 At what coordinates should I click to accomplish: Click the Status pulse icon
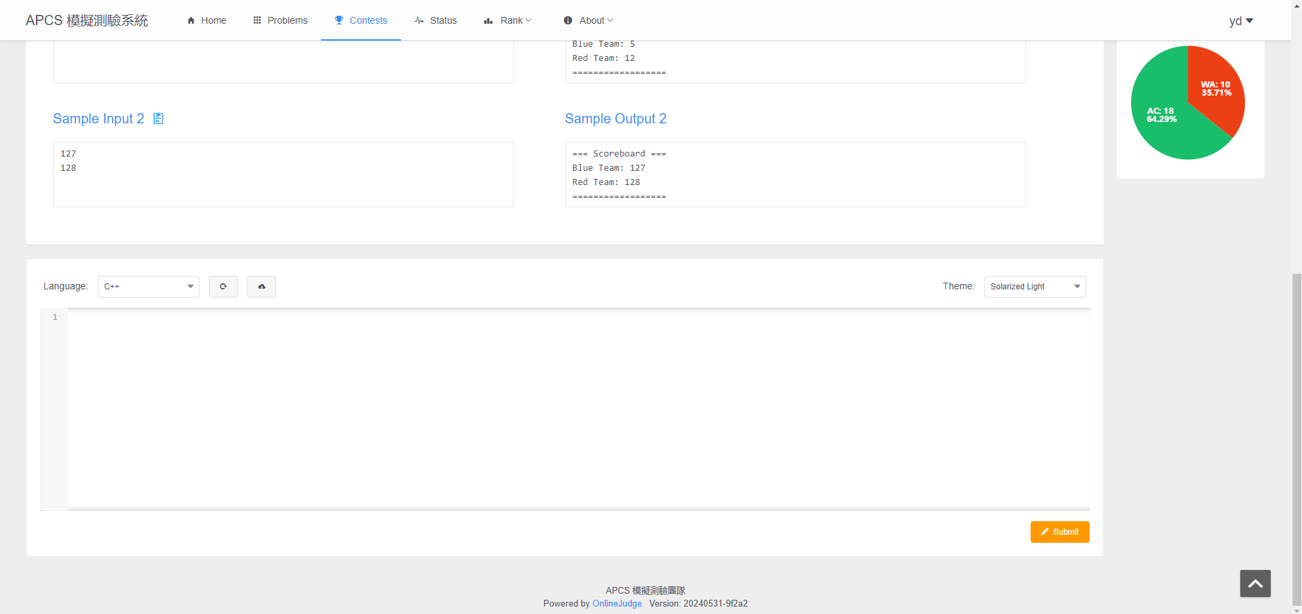pos(419,20)
